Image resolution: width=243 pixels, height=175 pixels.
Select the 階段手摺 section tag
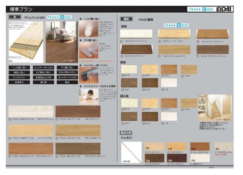(126, 133)
